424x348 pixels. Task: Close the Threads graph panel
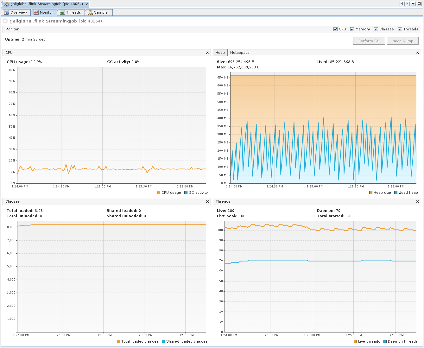point(417,202)
